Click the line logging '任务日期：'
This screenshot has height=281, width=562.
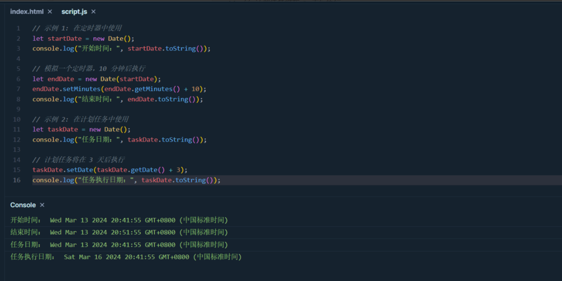coord(120,139)
